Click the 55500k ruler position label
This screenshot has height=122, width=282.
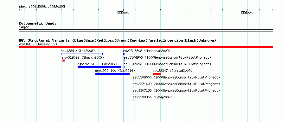123,13
